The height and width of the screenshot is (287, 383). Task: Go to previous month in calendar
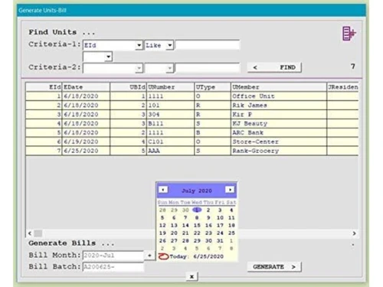point(163,190)
